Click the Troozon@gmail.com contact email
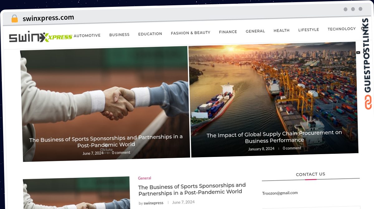Screen dimensions: 374x209 pyautogui.click(x=280, y=193)
